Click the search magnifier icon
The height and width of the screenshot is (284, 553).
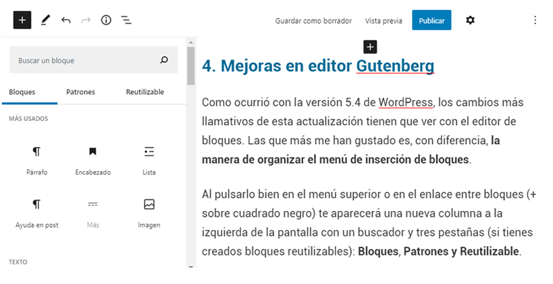tap(164, 60)
